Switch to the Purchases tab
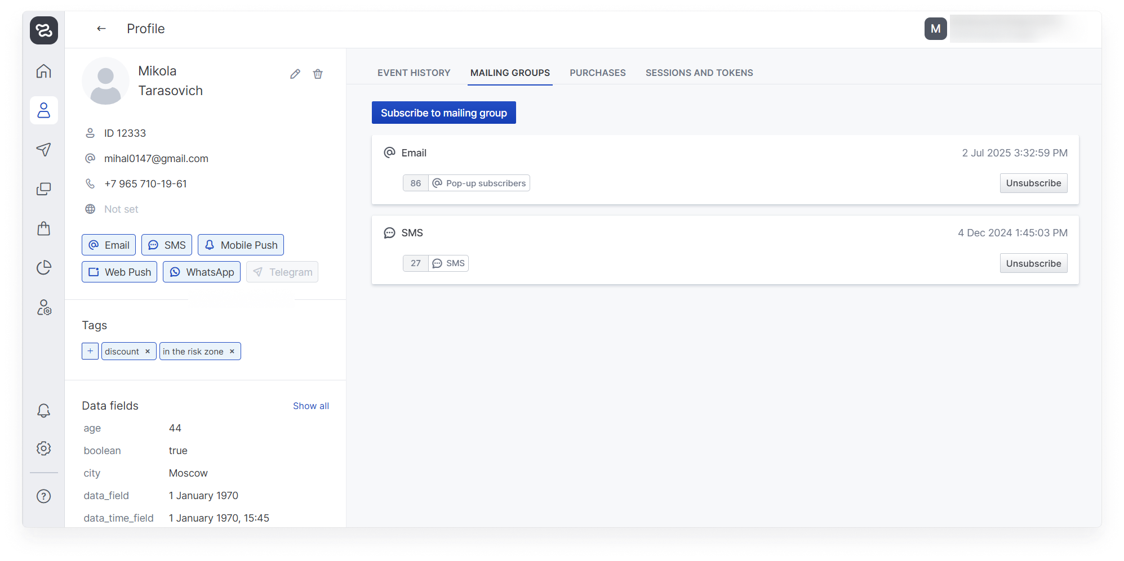Image resolution: width=1124 pixels, height=561 pixels. 597,73
